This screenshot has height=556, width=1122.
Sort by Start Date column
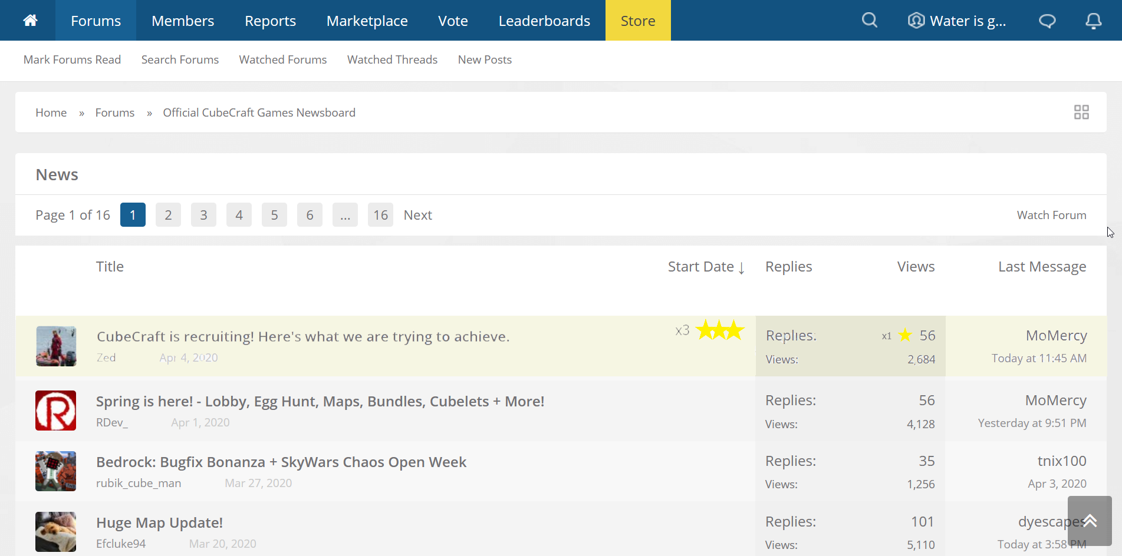(x=706, y=267)
